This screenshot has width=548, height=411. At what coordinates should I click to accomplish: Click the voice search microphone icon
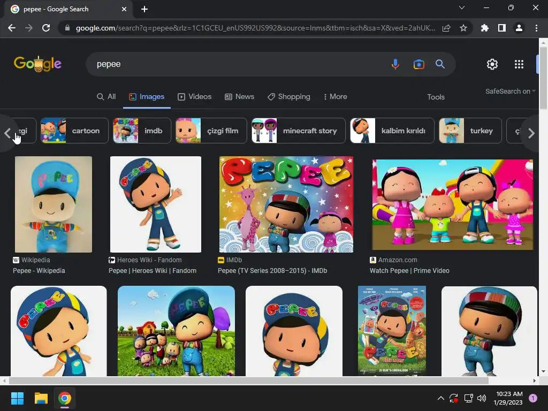[395, 64]
